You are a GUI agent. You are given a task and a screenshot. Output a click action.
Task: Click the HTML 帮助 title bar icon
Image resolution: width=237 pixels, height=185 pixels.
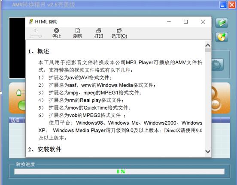click(31, 22)
